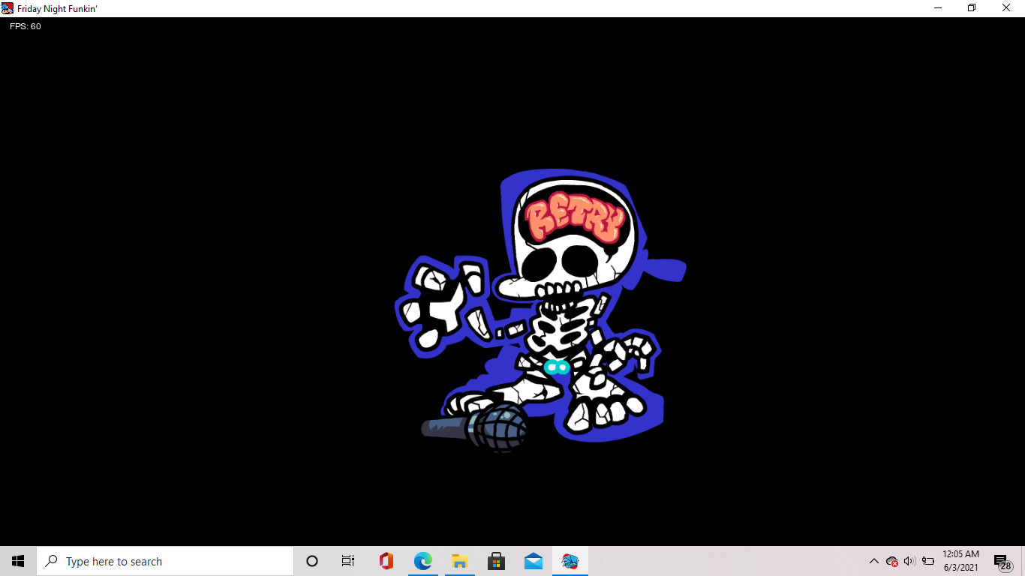Select Friday Night Funkin' taskbar button
The height and width of the screenshot is (576, 1025).
tap(570, 561)
